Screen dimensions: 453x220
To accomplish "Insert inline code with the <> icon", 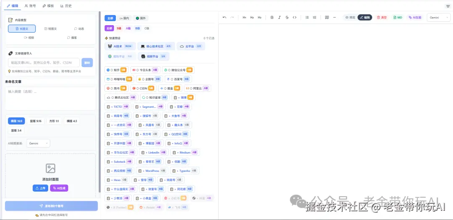I will coord(294,17).
